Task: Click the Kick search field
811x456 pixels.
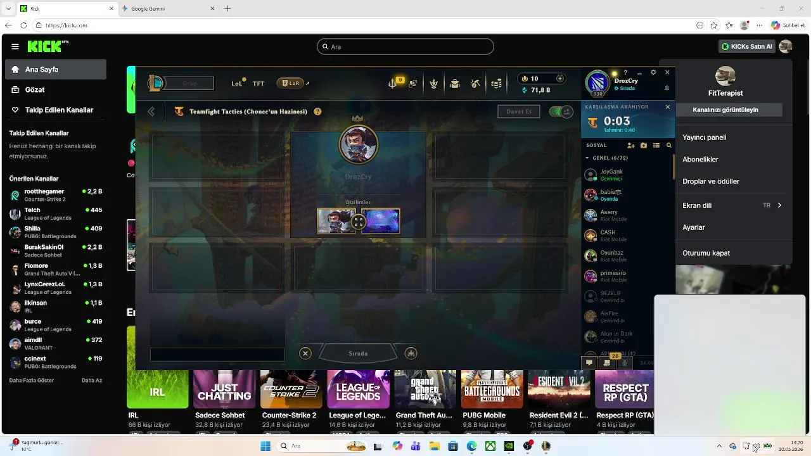Action: pyautogui.click(x=405, y=46)
